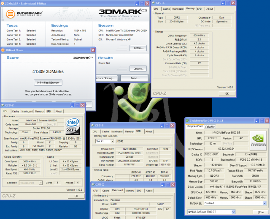The image size is (270, 219).
Task: Close the GPU-Z window with the X
Action: click(x=267, y=120)
